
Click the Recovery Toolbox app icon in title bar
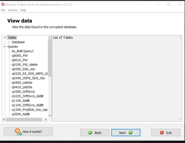tap(3, 5)
